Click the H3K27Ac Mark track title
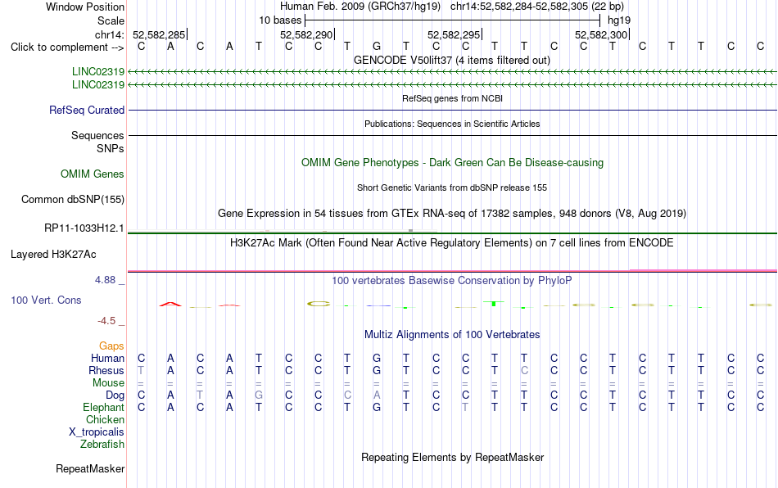 point(452,243)
